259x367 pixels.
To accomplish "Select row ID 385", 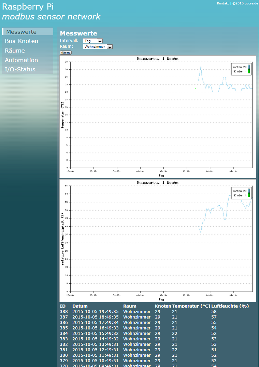I will [x=63, y=328].
